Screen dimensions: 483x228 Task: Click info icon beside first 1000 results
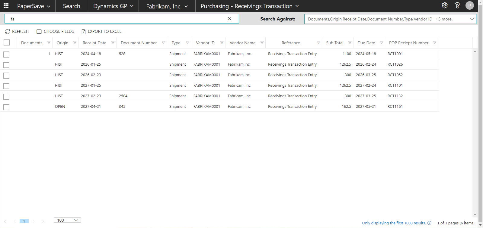429,223
